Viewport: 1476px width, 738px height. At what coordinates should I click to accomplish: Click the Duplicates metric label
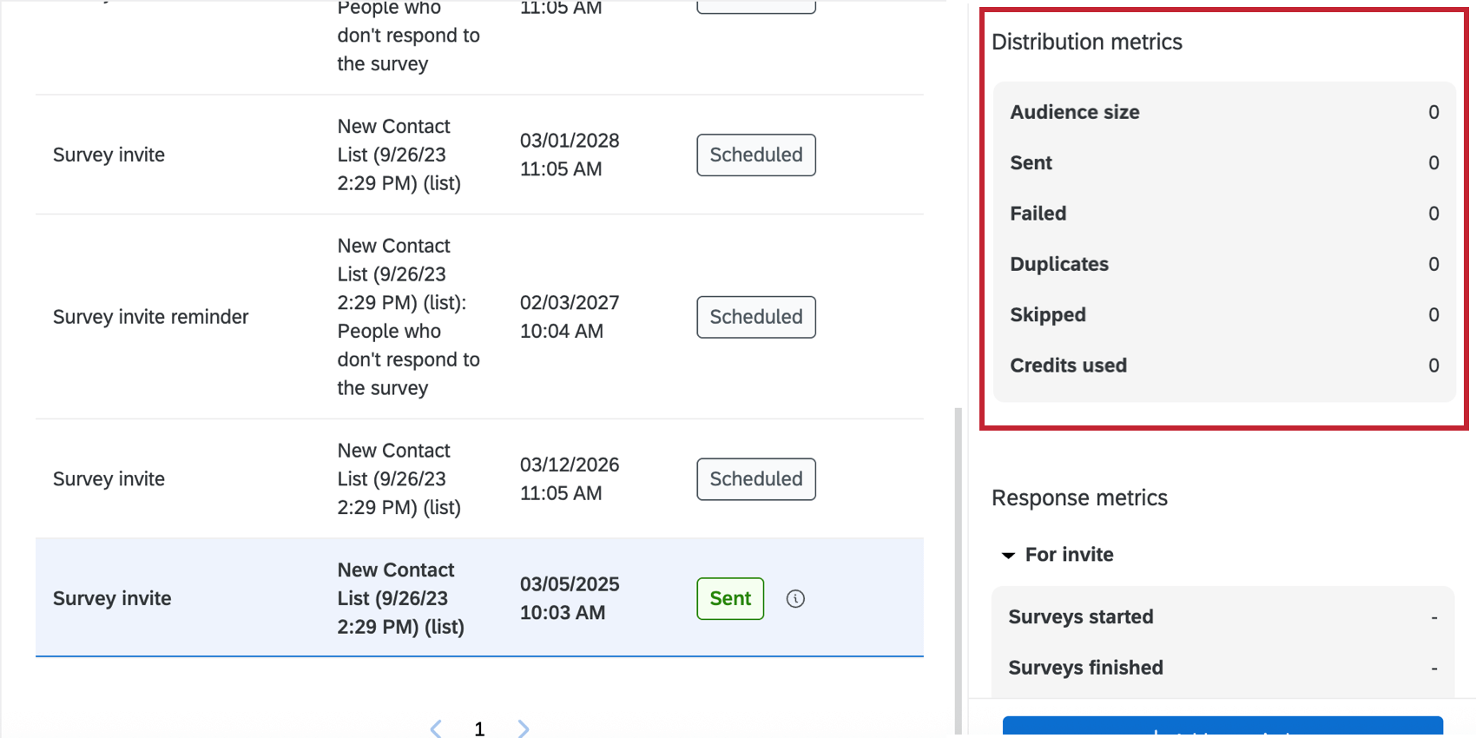(1058, 264)
